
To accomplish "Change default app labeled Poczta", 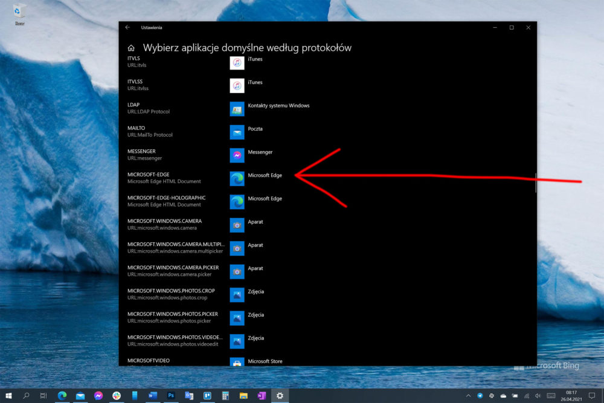I will 255,129.
